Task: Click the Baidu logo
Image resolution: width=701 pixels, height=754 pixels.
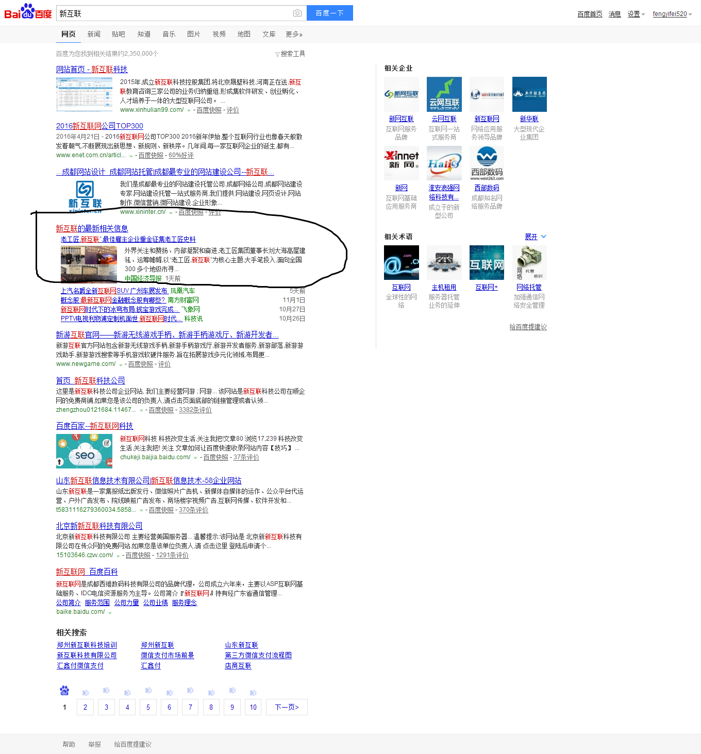Action: pos(28,12)
